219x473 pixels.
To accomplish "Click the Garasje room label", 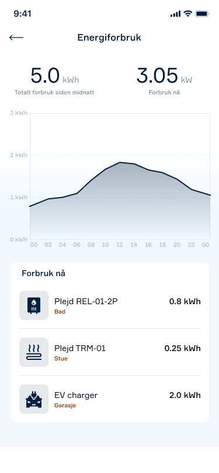I will click(x=65, y=406).
